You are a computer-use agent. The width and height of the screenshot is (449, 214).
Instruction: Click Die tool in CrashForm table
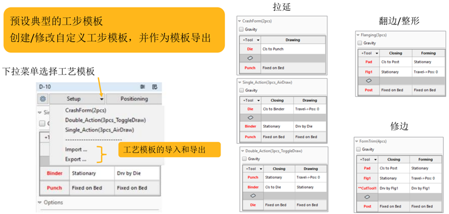pyautogui.click(x=250, y=49)
